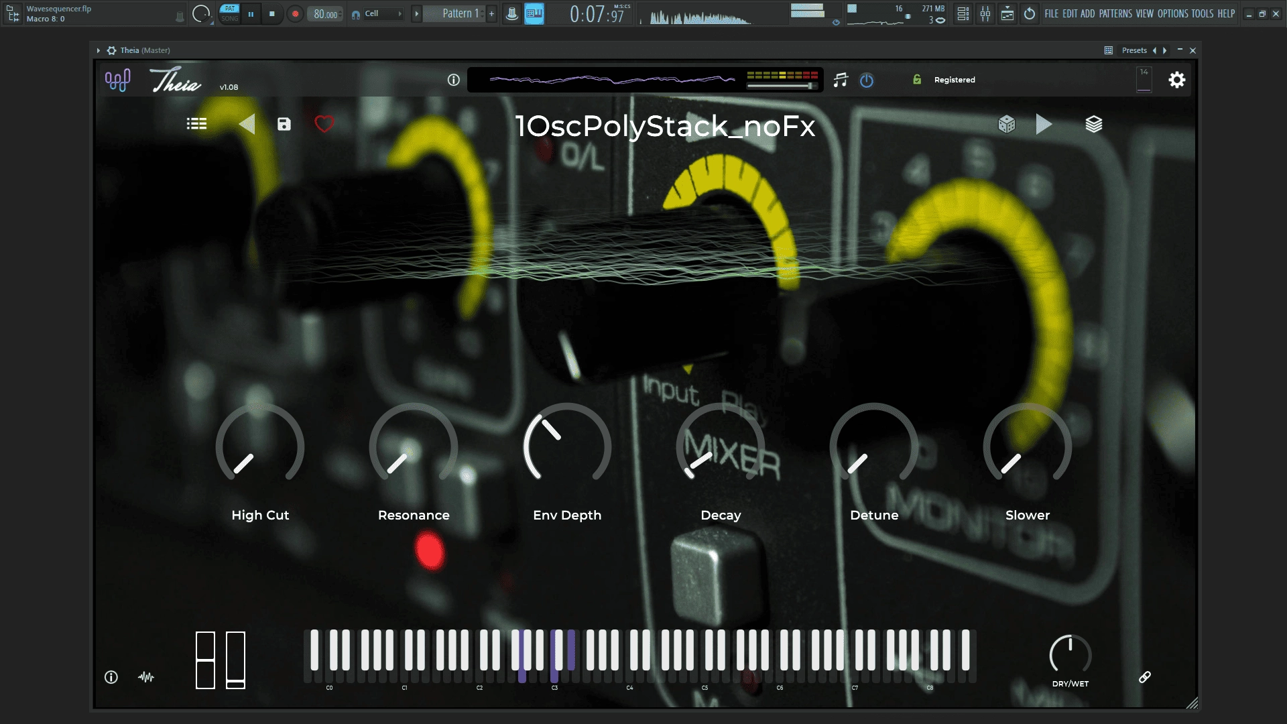Switch to PAT mode
The image size is (1287, 724).
230,9
